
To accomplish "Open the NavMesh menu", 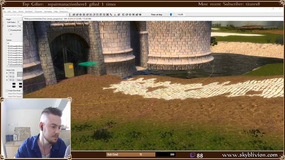I will [x=28, y=12].
